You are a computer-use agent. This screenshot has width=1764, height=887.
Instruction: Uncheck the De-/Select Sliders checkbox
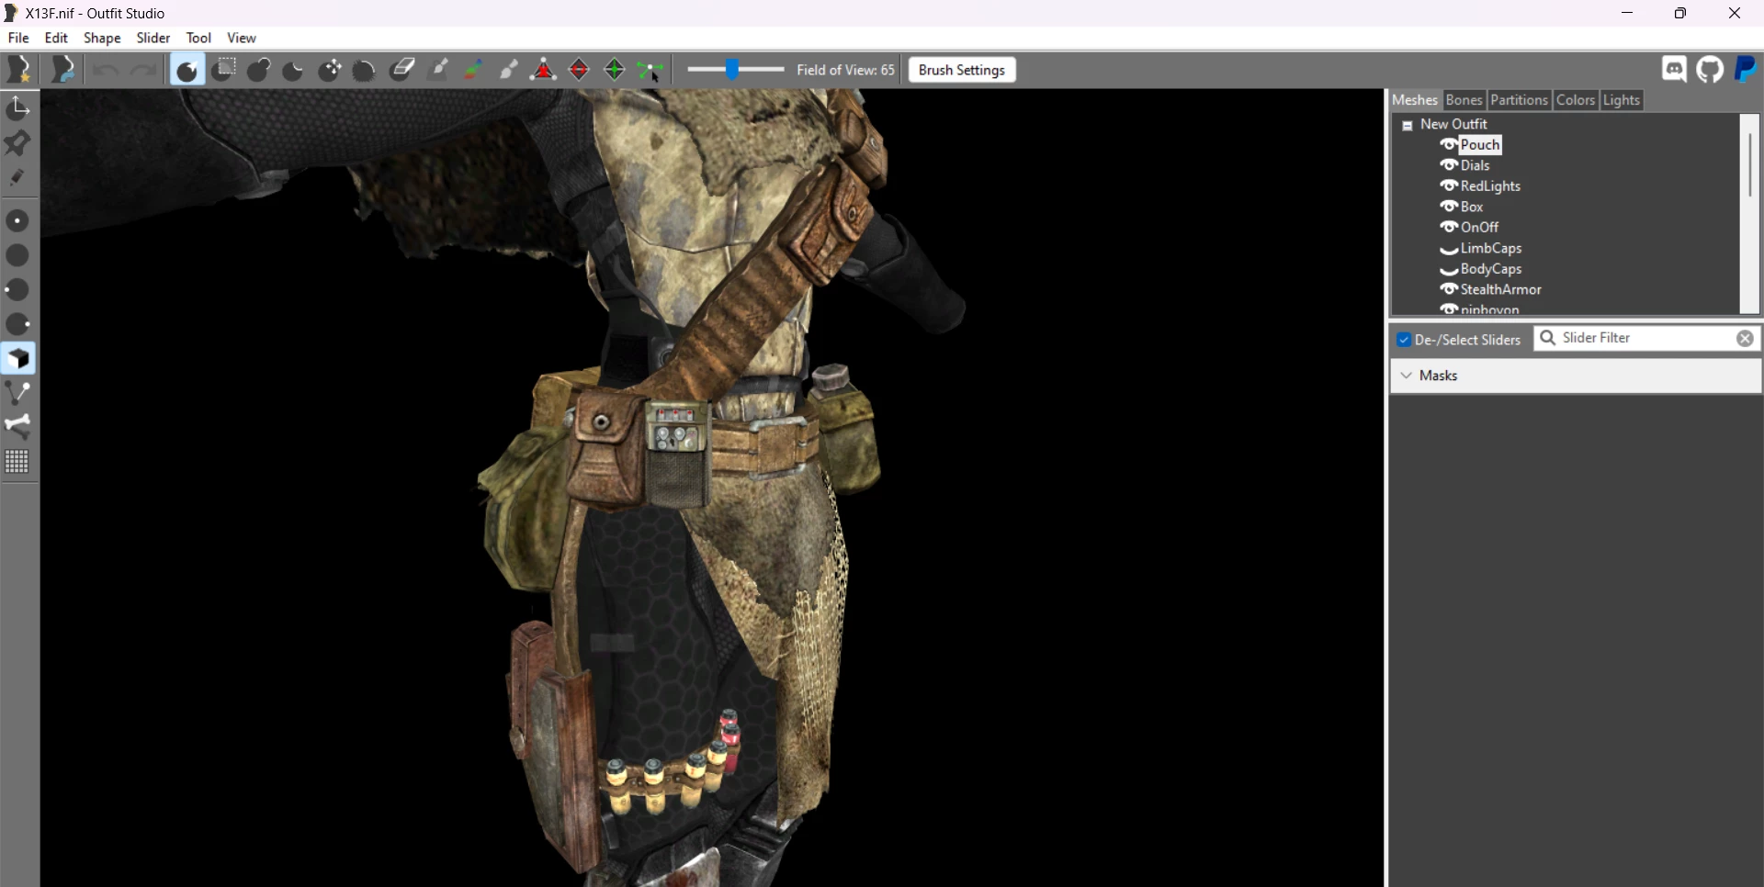(x=1404, y=340)
